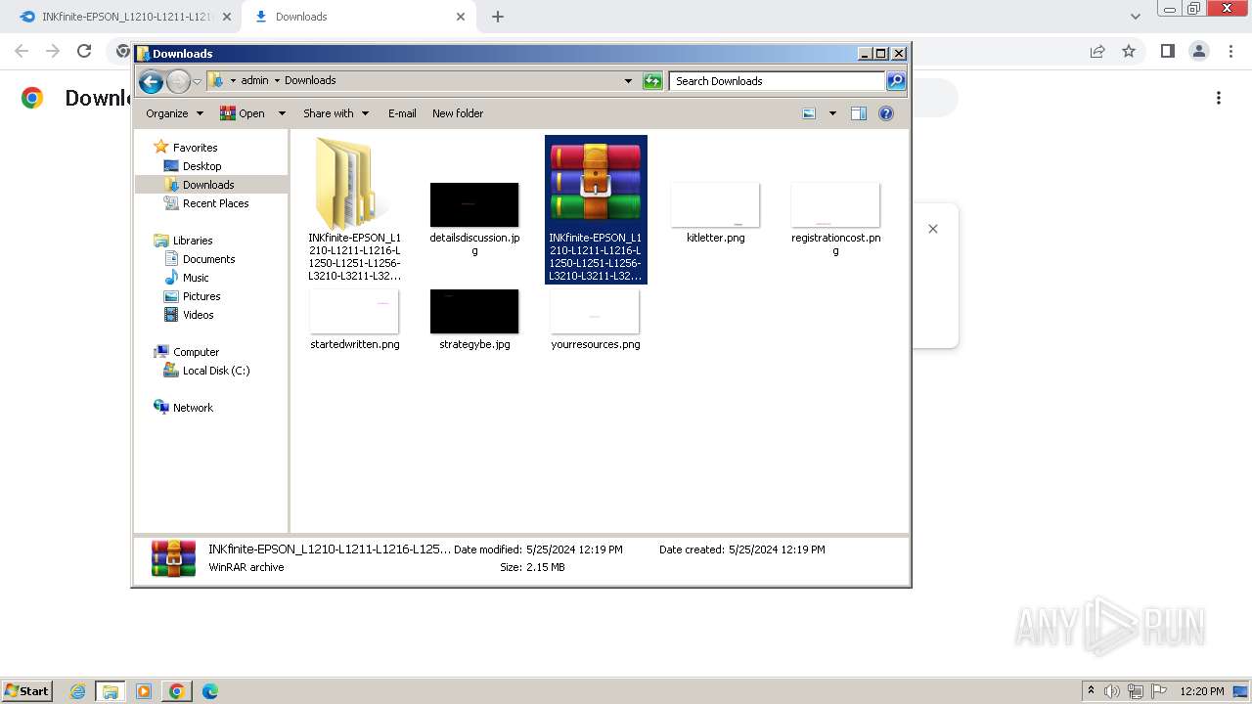This screenshot has width=1252, height=704.
Task: Click the E-mail toolbar button
Action: click(402, 113)
